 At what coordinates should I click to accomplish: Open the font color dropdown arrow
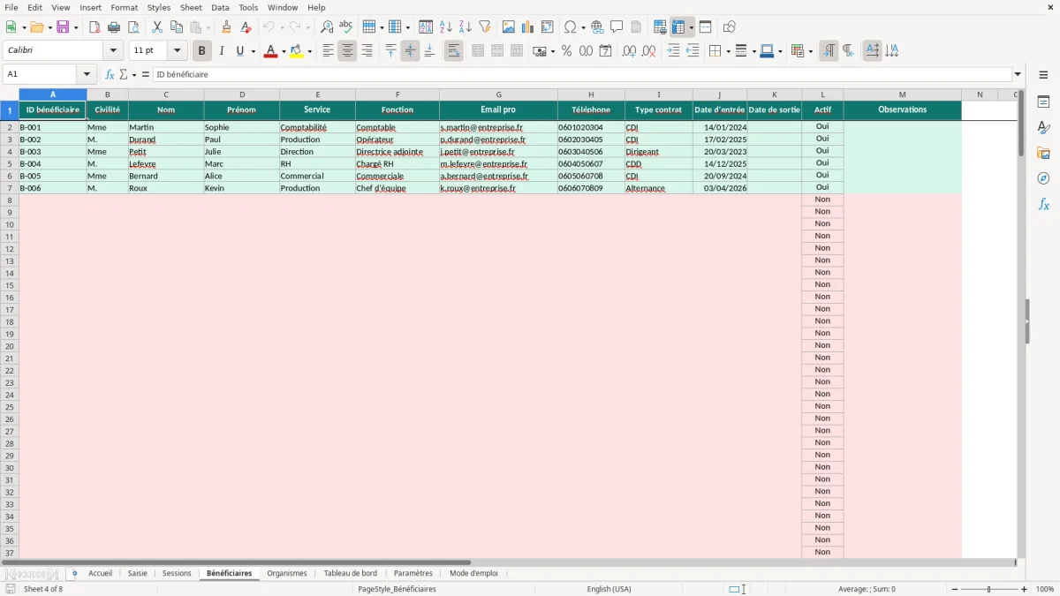coord(283,51)
